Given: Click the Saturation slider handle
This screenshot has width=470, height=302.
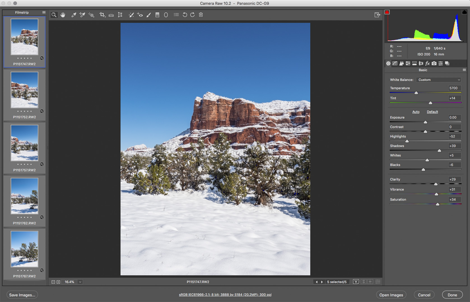Looking at the screenshot, I should [438, 204].
